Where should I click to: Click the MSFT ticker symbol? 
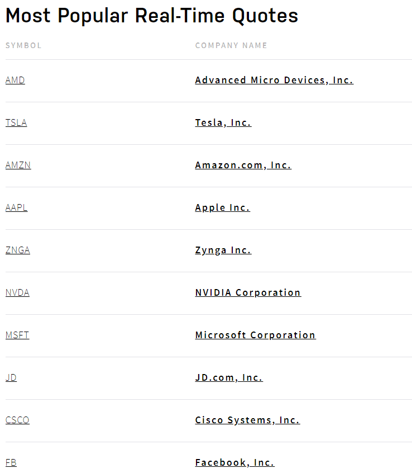click(x=17, y=335)
